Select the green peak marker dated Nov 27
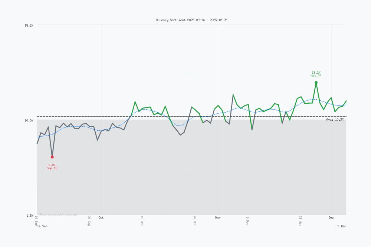The height and width of the screenshot is (247, 371). 316,82
